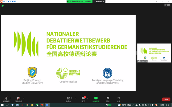Open Sogou toolbox grid icon

tap(15, 2)
